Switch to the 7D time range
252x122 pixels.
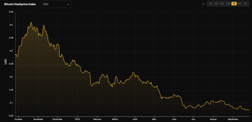(216, 4)
